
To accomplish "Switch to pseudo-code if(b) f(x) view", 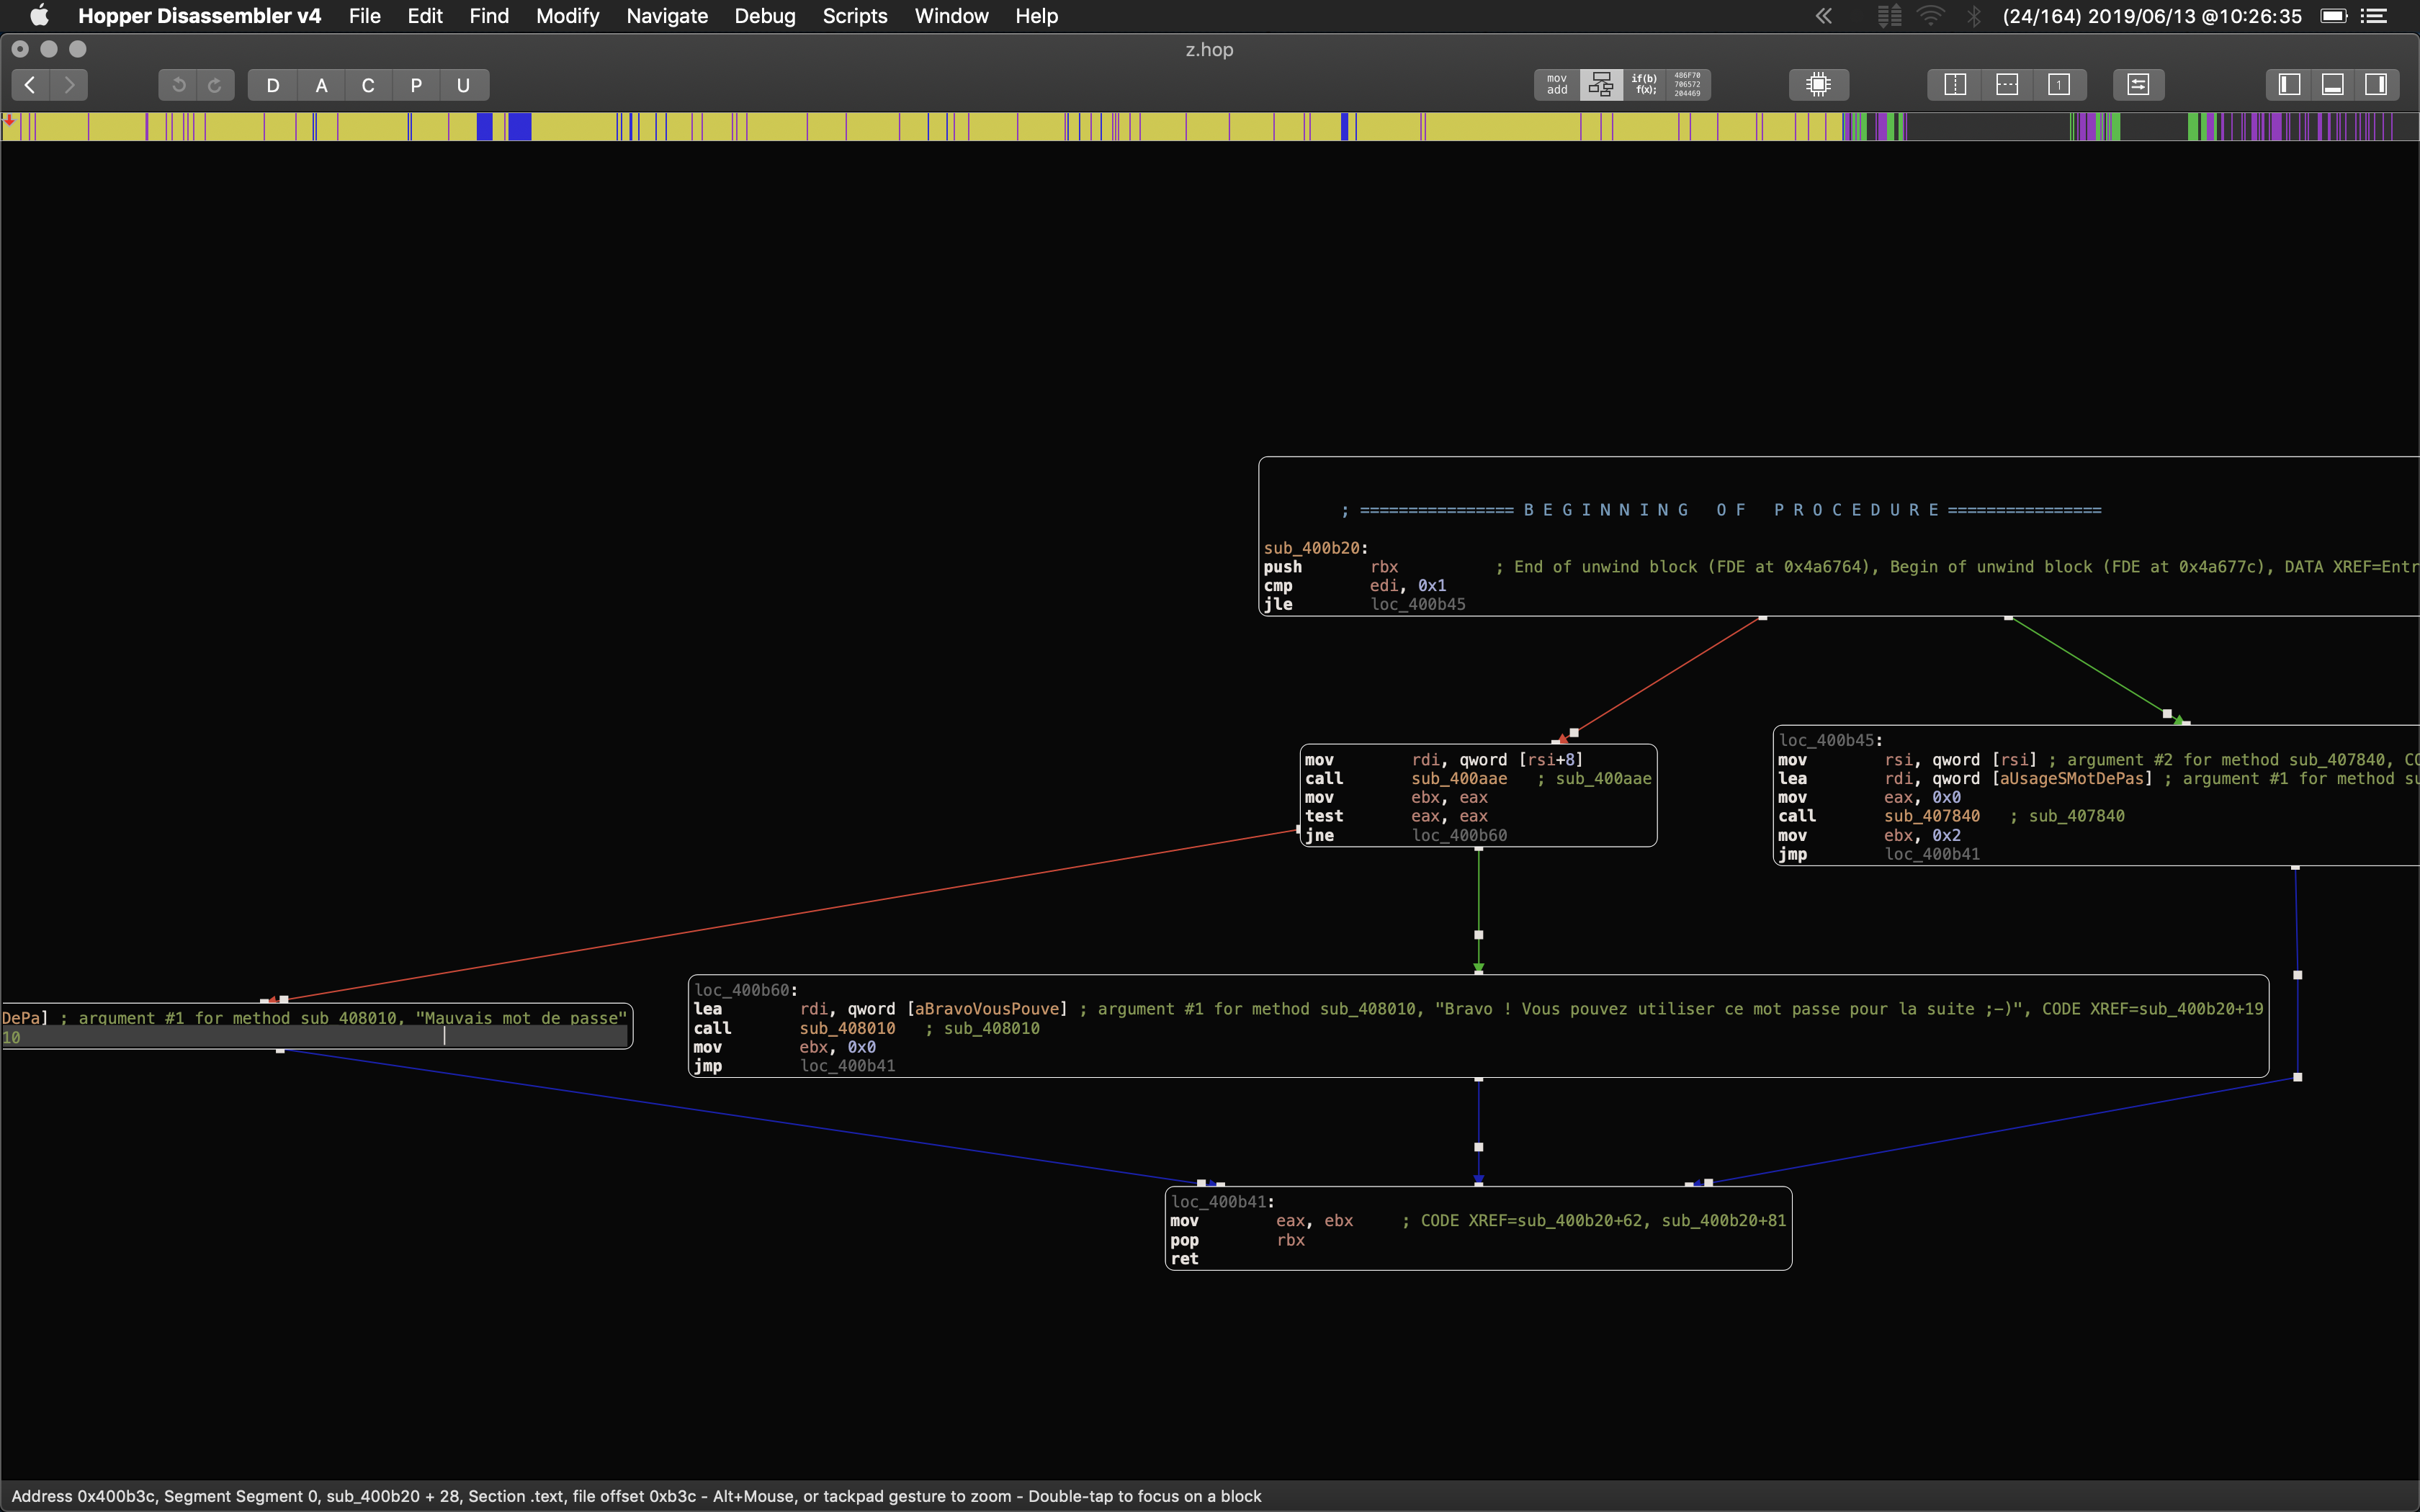I will [1644, 85].
